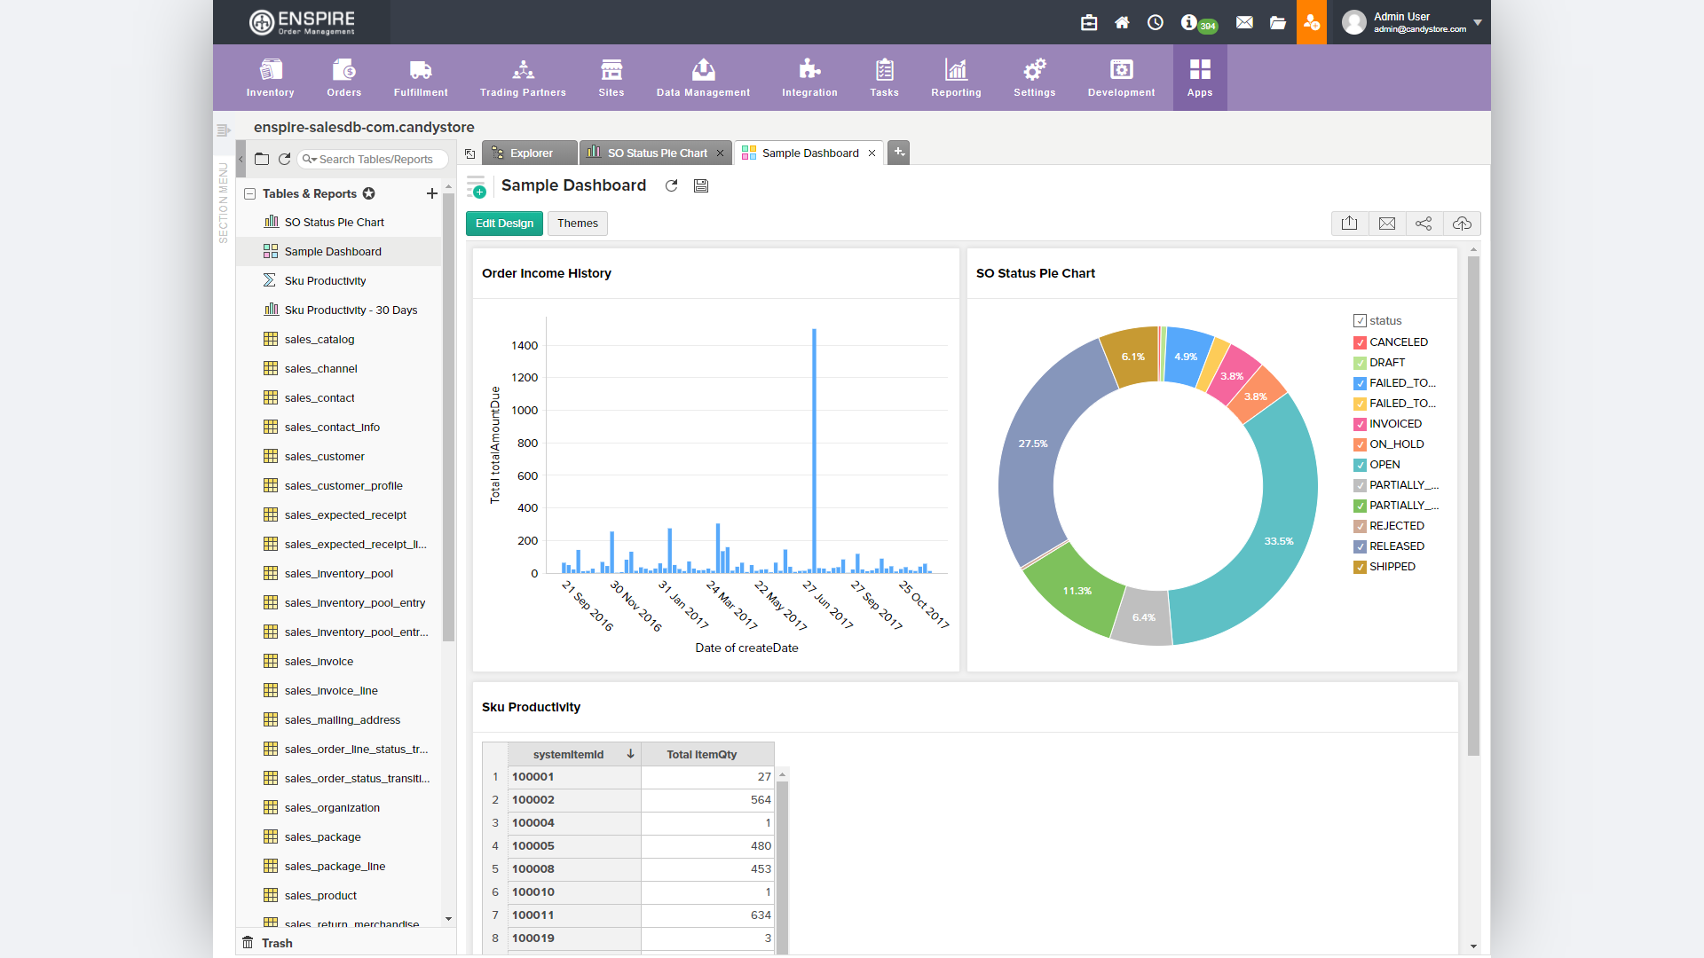Click the Fulfillment truck icon
Image resolution: width=1704 pixels, height=958 pixels.
tap(421, 70)
